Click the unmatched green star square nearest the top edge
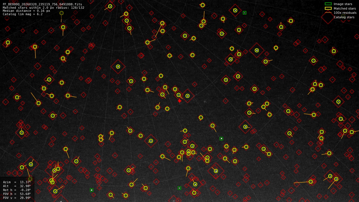359x202 pixels. 244,13
